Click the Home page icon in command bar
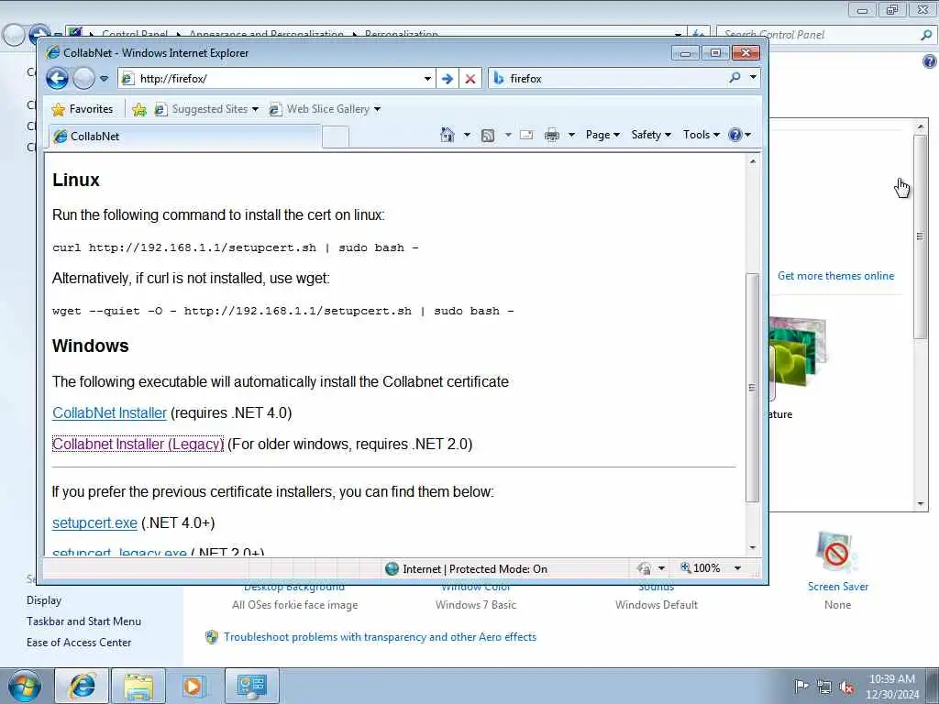939x704 pixels. click(x=447, y=135)
